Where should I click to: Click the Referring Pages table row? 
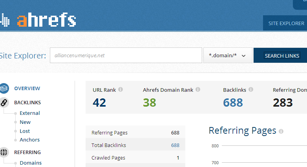coord(135,133)
